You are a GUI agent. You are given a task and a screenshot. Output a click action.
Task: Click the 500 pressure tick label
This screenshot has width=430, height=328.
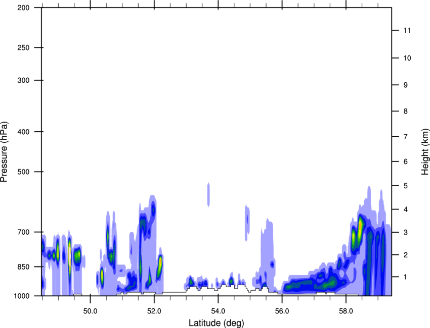point(23,172)
